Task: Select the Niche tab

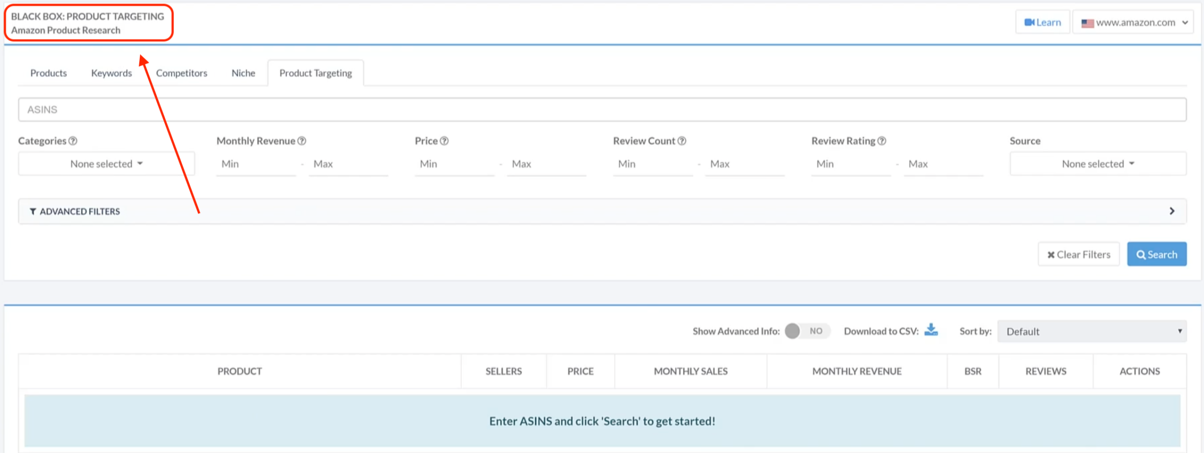Action: (x=243, y=73)
